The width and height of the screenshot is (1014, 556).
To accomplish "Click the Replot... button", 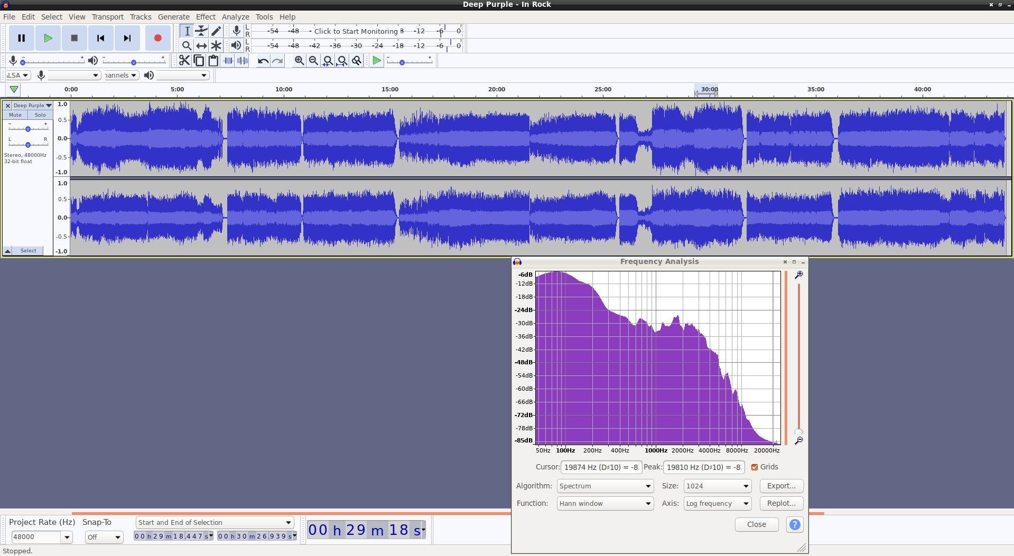I will (782, 503).
